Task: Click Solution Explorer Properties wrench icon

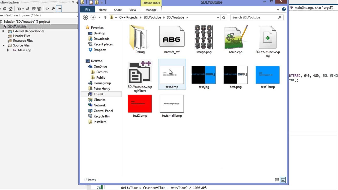Action: [x=53, y=9]
